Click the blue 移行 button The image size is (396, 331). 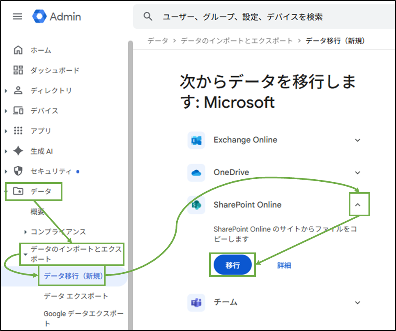pyautogui.click(x=233, y=265)
